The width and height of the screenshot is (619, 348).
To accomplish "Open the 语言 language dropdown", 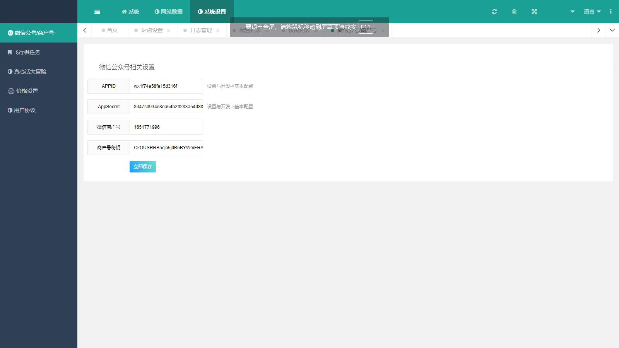I will [x=592, y=12].
